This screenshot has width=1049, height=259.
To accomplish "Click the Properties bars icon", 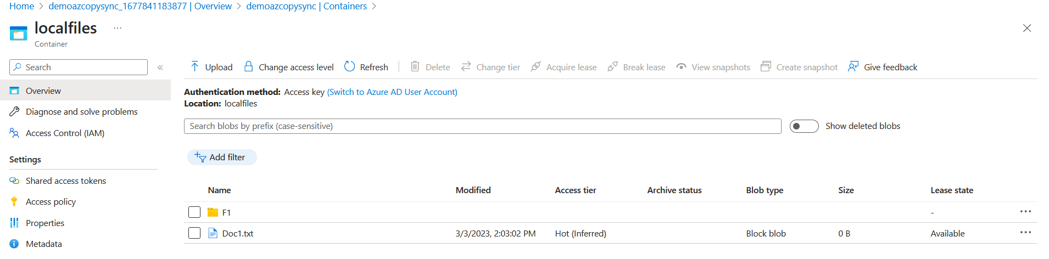I will click(x=14, y=223).
